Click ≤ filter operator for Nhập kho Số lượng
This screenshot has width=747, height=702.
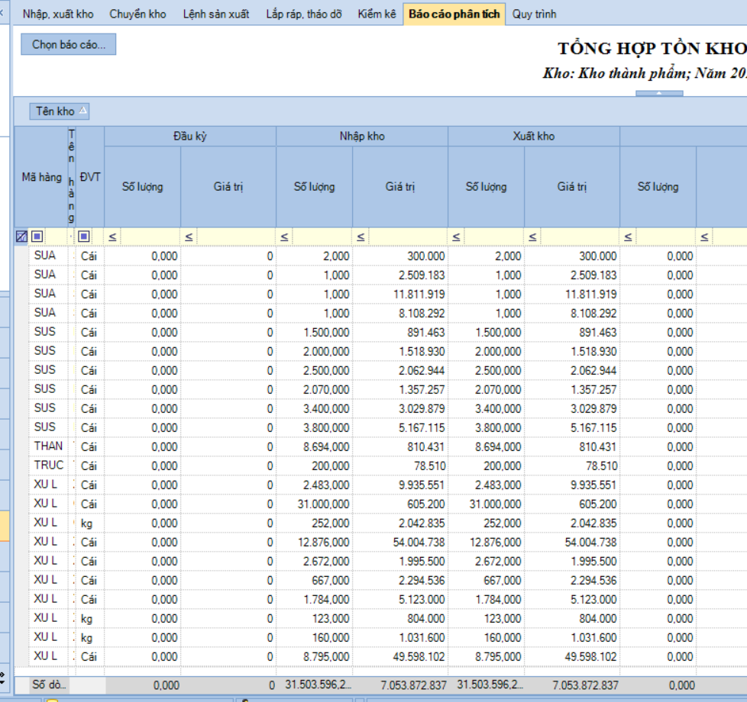click(x=284, y=237)
